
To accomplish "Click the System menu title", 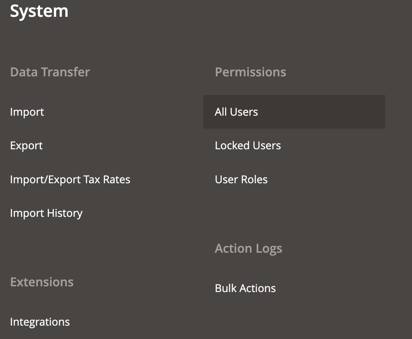I will (39, 11).
